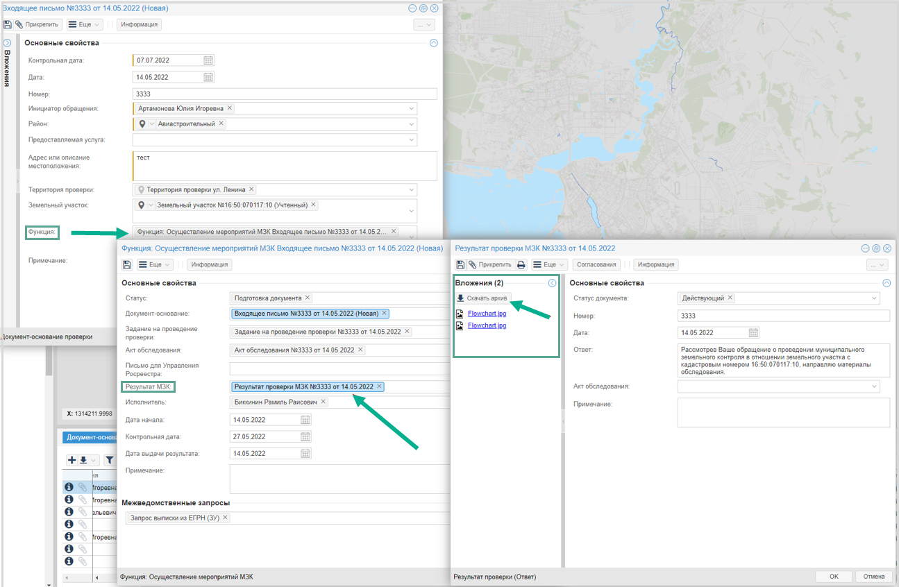899x587 pixels.
Task: Open the Еще menu in the Результат проверки window
Action: click(550, 264)
